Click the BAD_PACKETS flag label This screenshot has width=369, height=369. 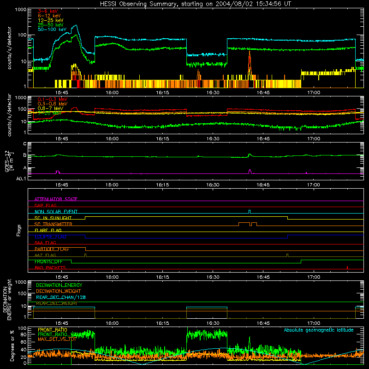50,268
